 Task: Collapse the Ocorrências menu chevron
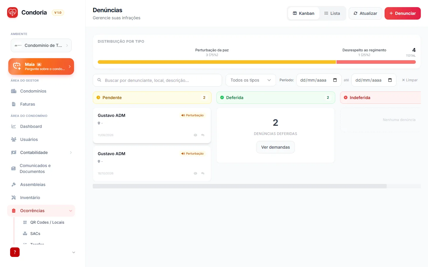coord(71,211)
